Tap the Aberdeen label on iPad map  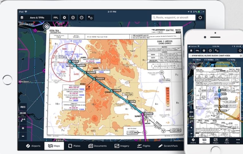pos(24,82)
